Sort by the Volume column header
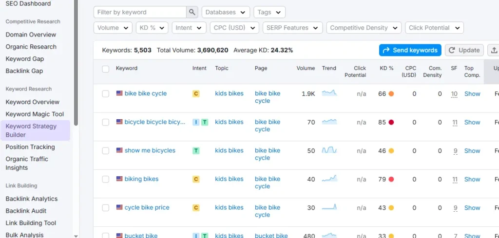Screen dimensions: 499x238 (x=306, y=68)
